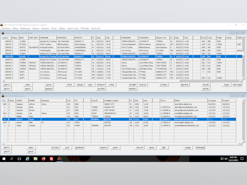Click the AddImages button in Driver window

200,148
